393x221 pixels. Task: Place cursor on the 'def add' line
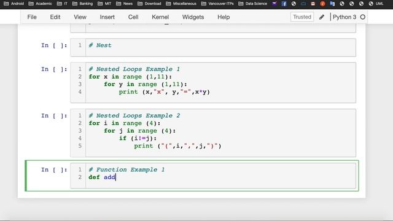(x=103, y=177)
